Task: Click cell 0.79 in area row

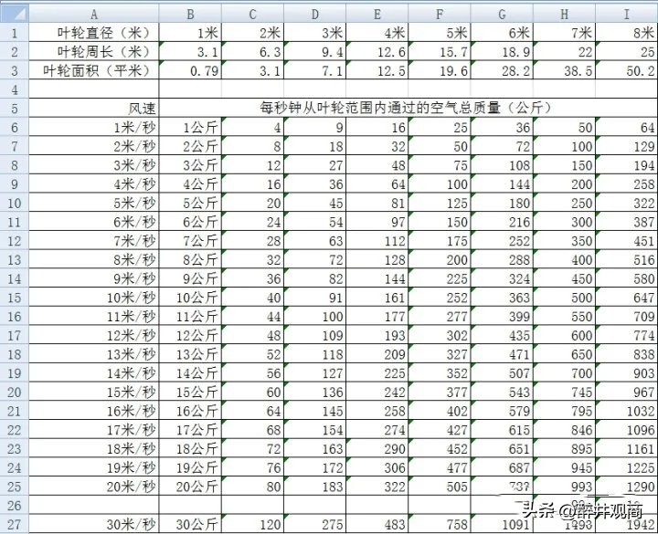Action: tap(190, 70)
